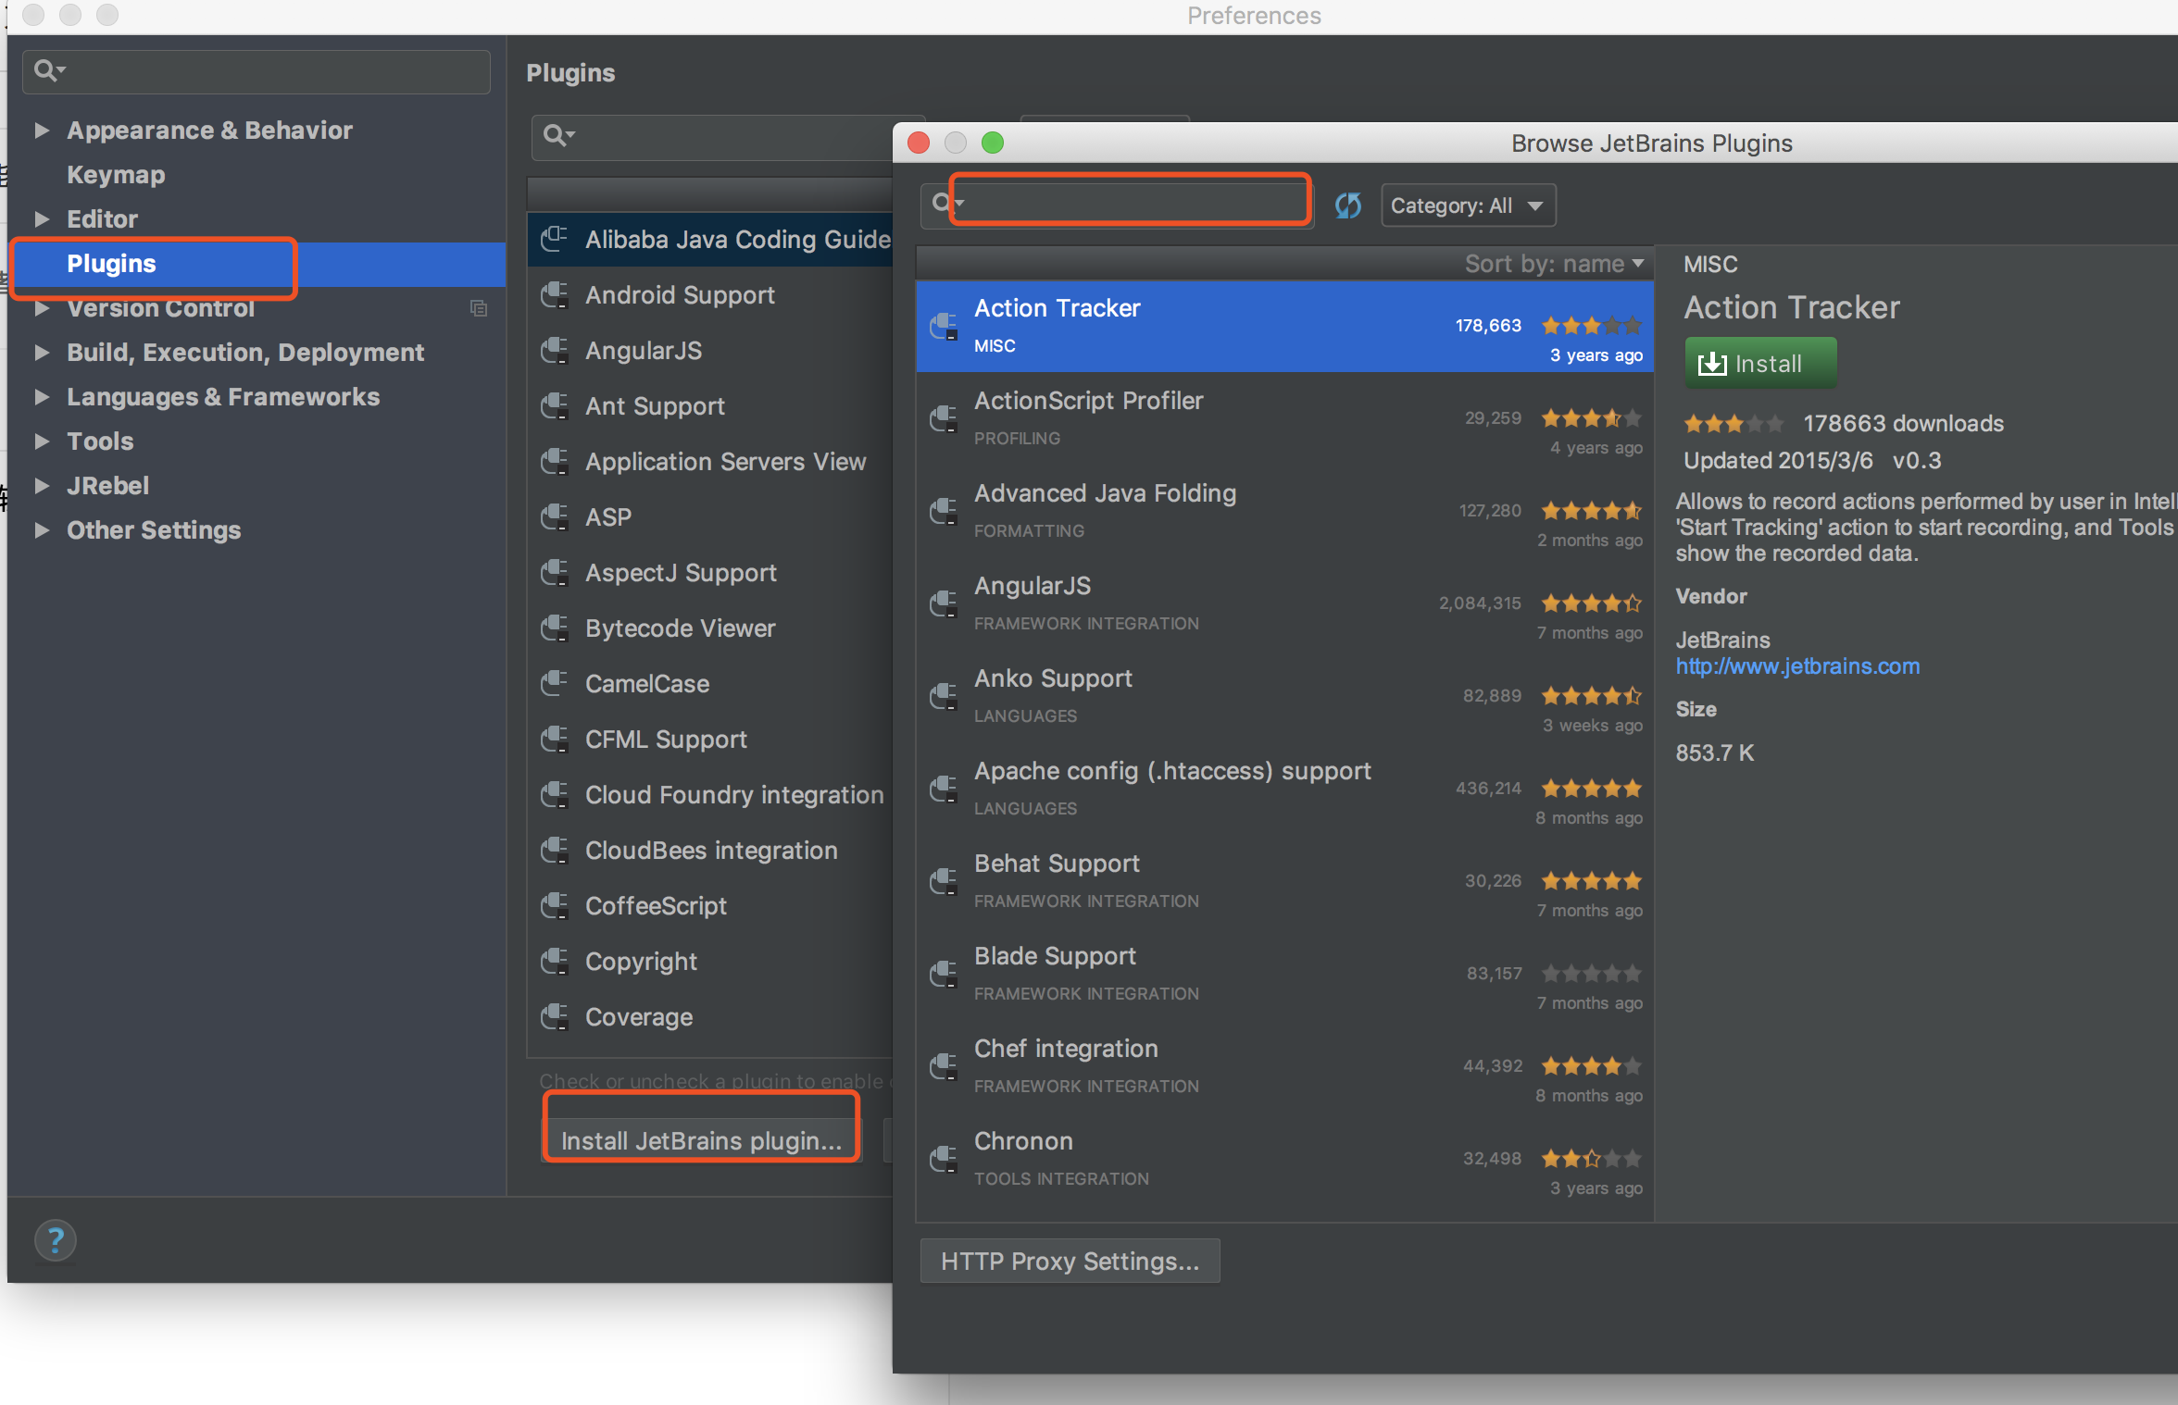Click the plugin icon beside Cloud Foundry integration
Viewport: 2178px width, 1405px height.
[555, 795]
